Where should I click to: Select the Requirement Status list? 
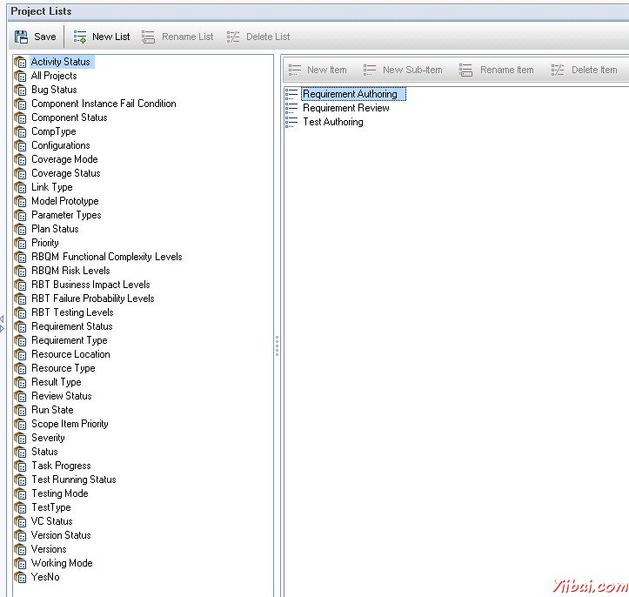[71, 326]
